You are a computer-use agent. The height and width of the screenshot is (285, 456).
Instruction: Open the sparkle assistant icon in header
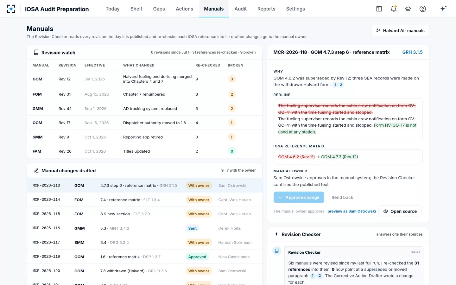pyautogui.click(x=443, y=9)
